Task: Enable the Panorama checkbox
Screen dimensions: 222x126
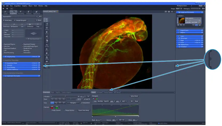Action: (3, 34)
